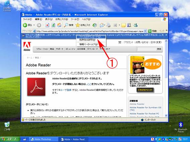
Task: Open My Bluetooth Places desktop icon
Action: point(181,128)
